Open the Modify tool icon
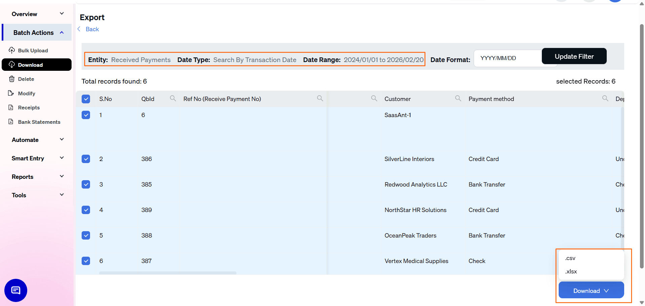645x306 pixels. (11, 93)
